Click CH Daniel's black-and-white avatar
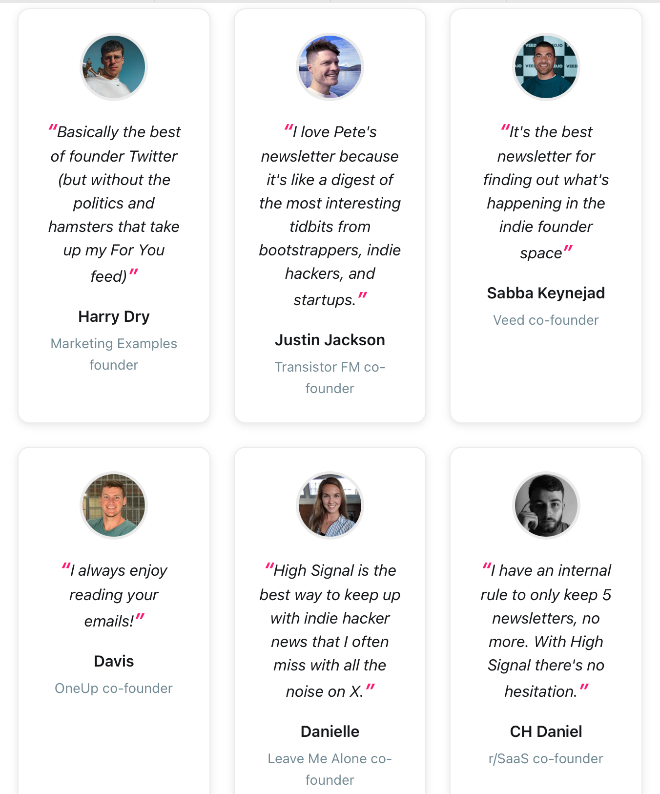 point(546,505)
